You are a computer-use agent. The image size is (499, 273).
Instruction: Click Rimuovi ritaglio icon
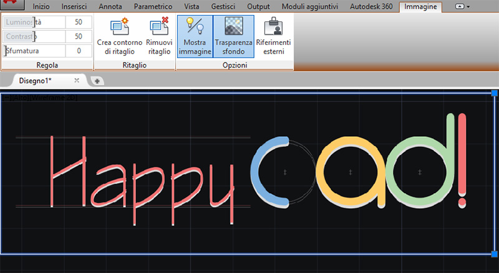(159, 27)
